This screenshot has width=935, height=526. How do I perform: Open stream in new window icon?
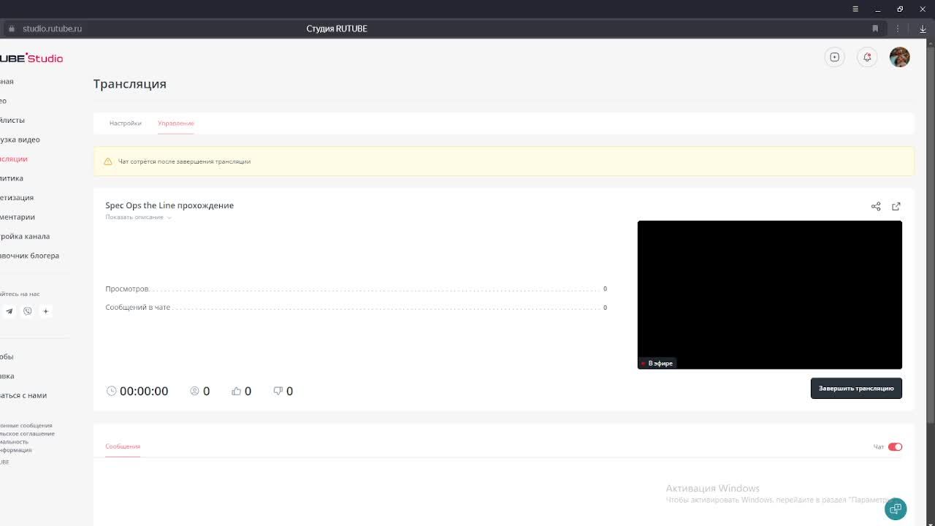[896, 206]
